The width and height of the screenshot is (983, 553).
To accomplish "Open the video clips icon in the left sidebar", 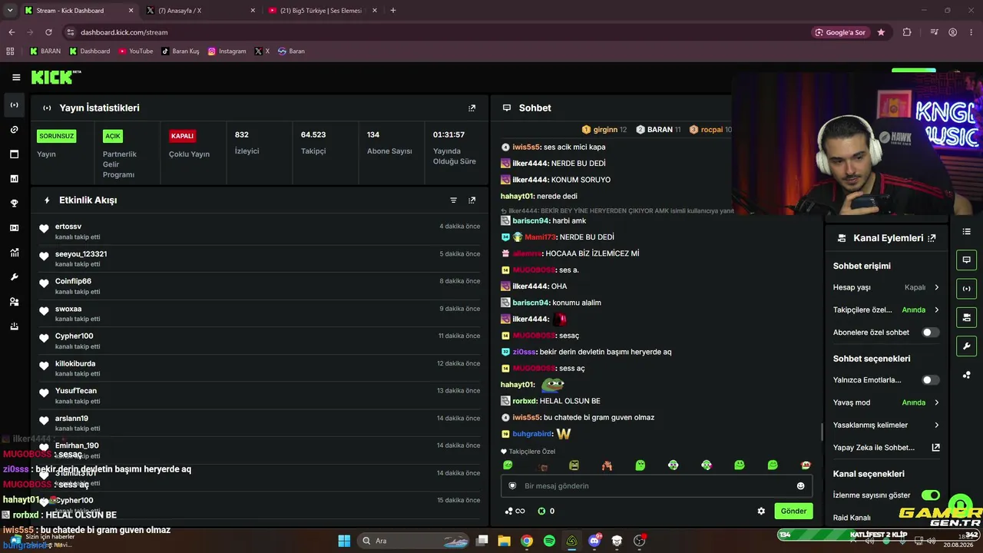I will [x=14, y=228].
